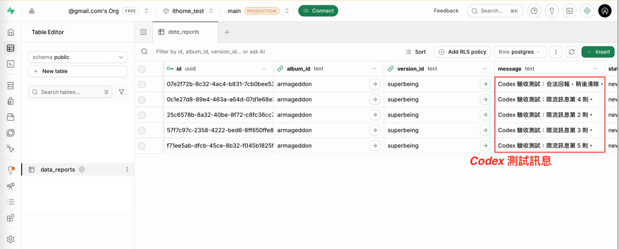The width and height of the screenshot is (619, 249).
Task: Open the Supabase logo home link
Action: pyautogui.click(x=11, y=11)
